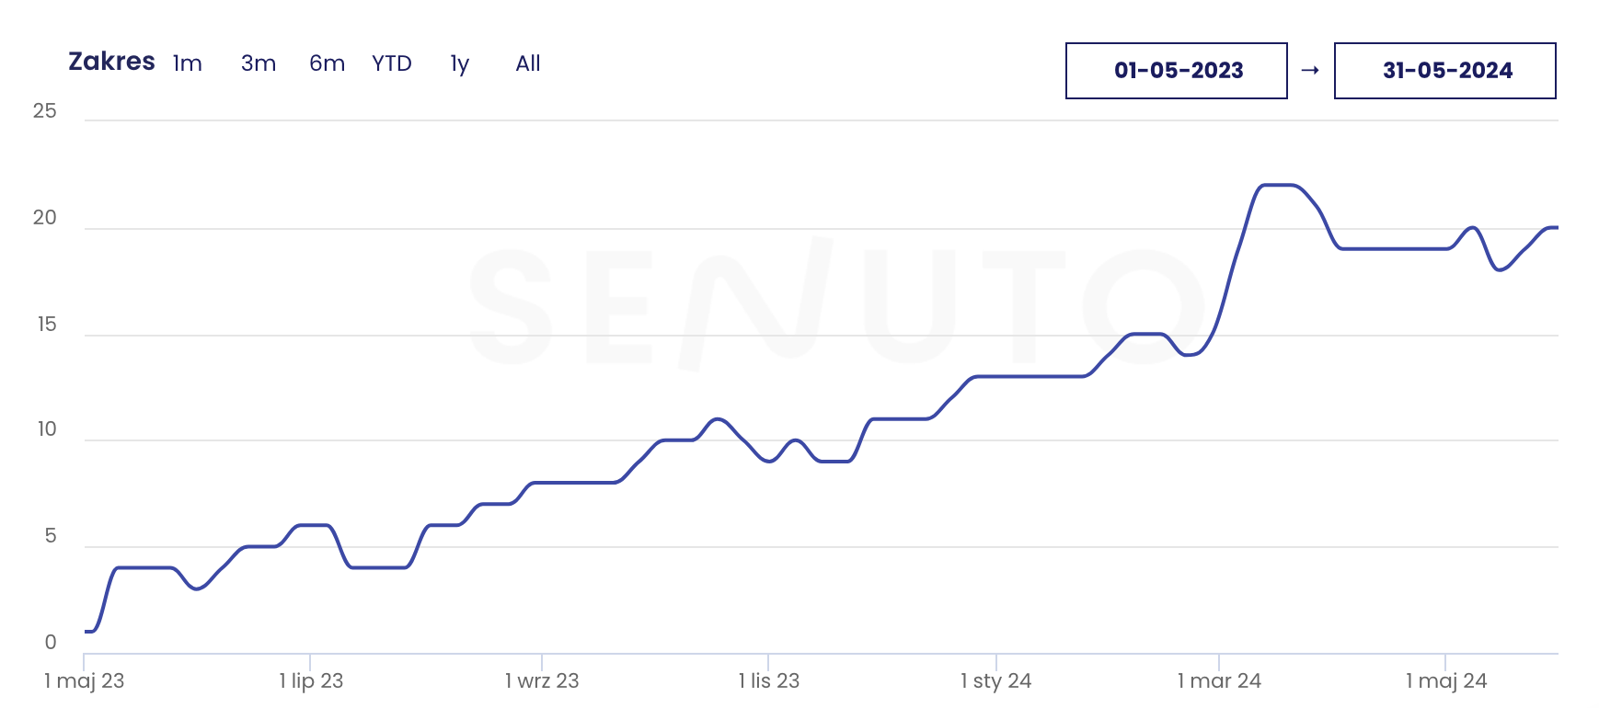Show the All time range

[x=528, y=63]
